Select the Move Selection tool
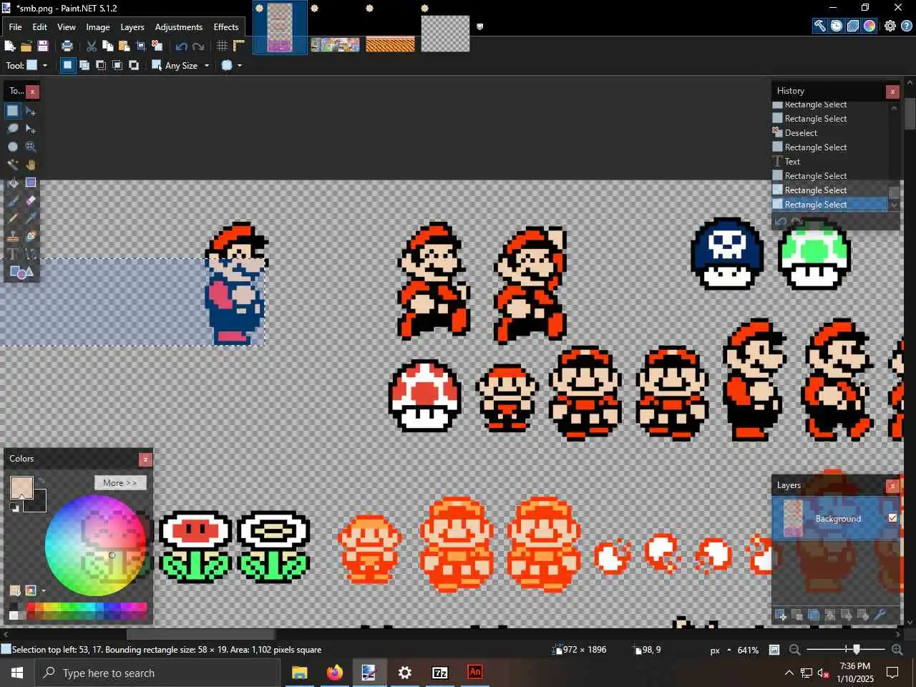 point(31,129)
